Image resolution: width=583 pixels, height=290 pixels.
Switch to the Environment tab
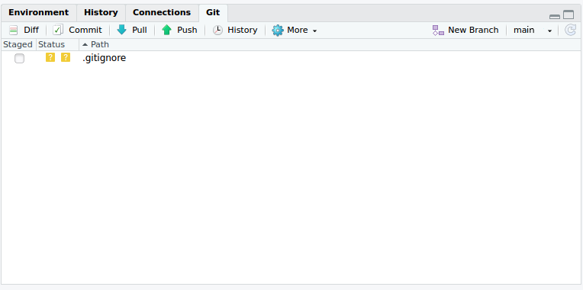point(39,13)
